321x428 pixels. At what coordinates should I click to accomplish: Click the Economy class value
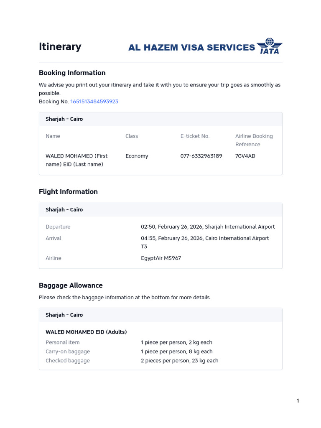pos(137,156)
